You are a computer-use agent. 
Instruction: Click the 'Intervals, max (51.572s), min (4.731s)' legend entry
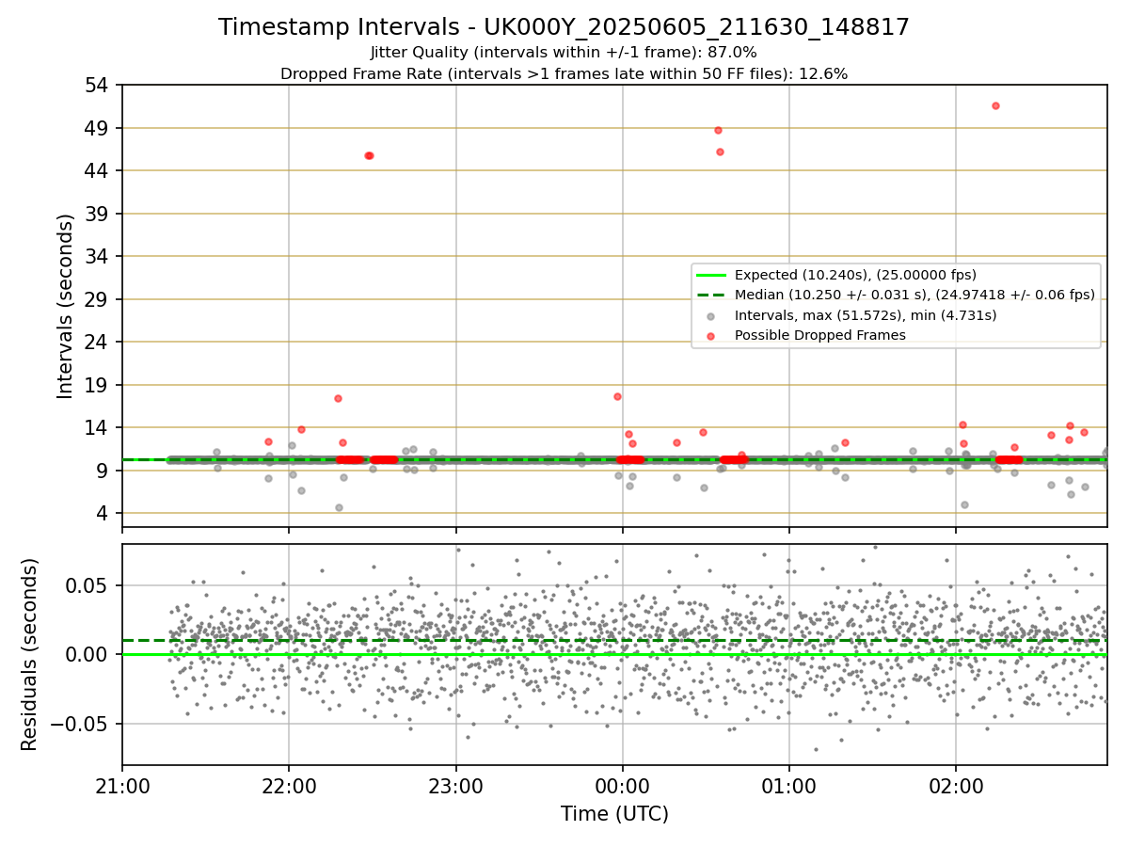[x=866, y=315]
